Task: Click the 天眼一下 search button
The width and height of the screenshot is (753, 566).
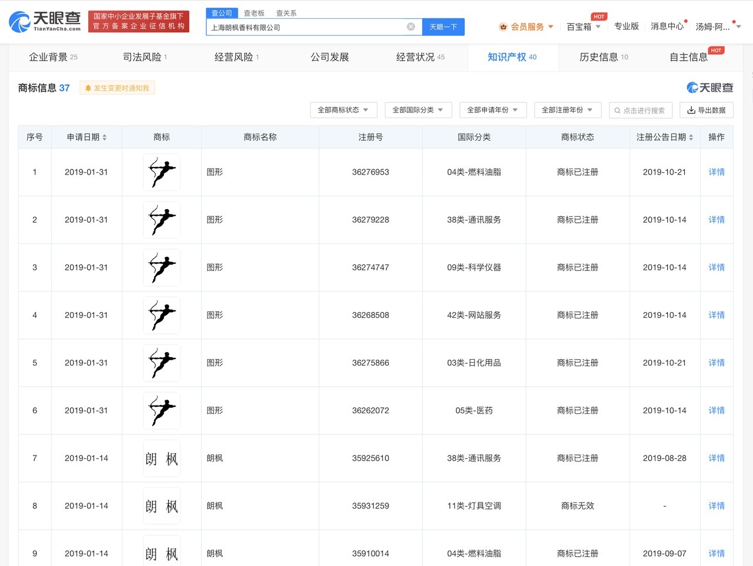Action: (443, 27)
